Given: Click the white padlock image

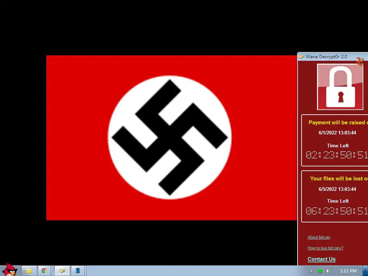Looking at the screenshot, I should coord(340,87).
